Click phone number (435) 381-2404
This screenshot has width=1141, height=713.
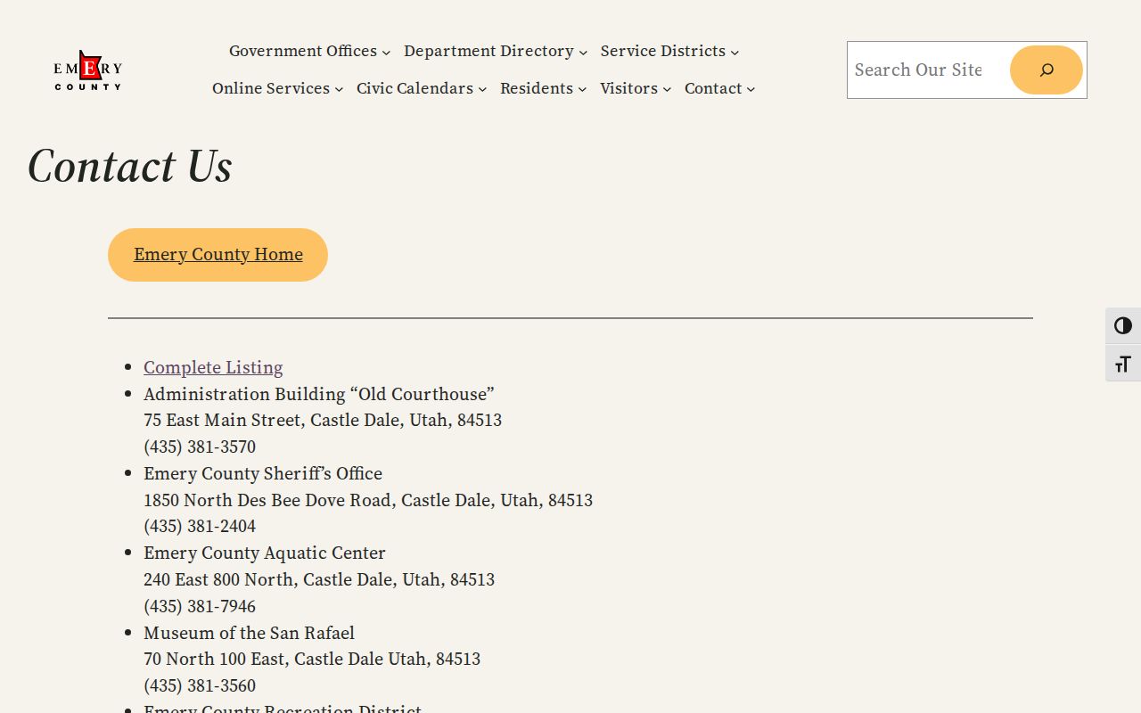click(200, 526)
